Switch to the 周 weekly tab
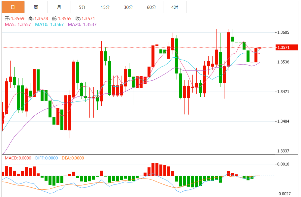301x197 pixels. click(36, 7)
